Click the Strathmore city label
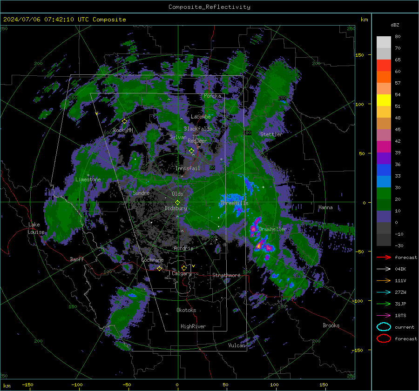419x391 pixels. coord(226,275)
